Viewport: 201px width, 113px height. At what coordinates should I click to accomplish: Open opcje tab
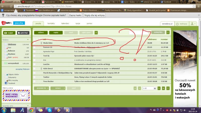[x=78, y=23]
